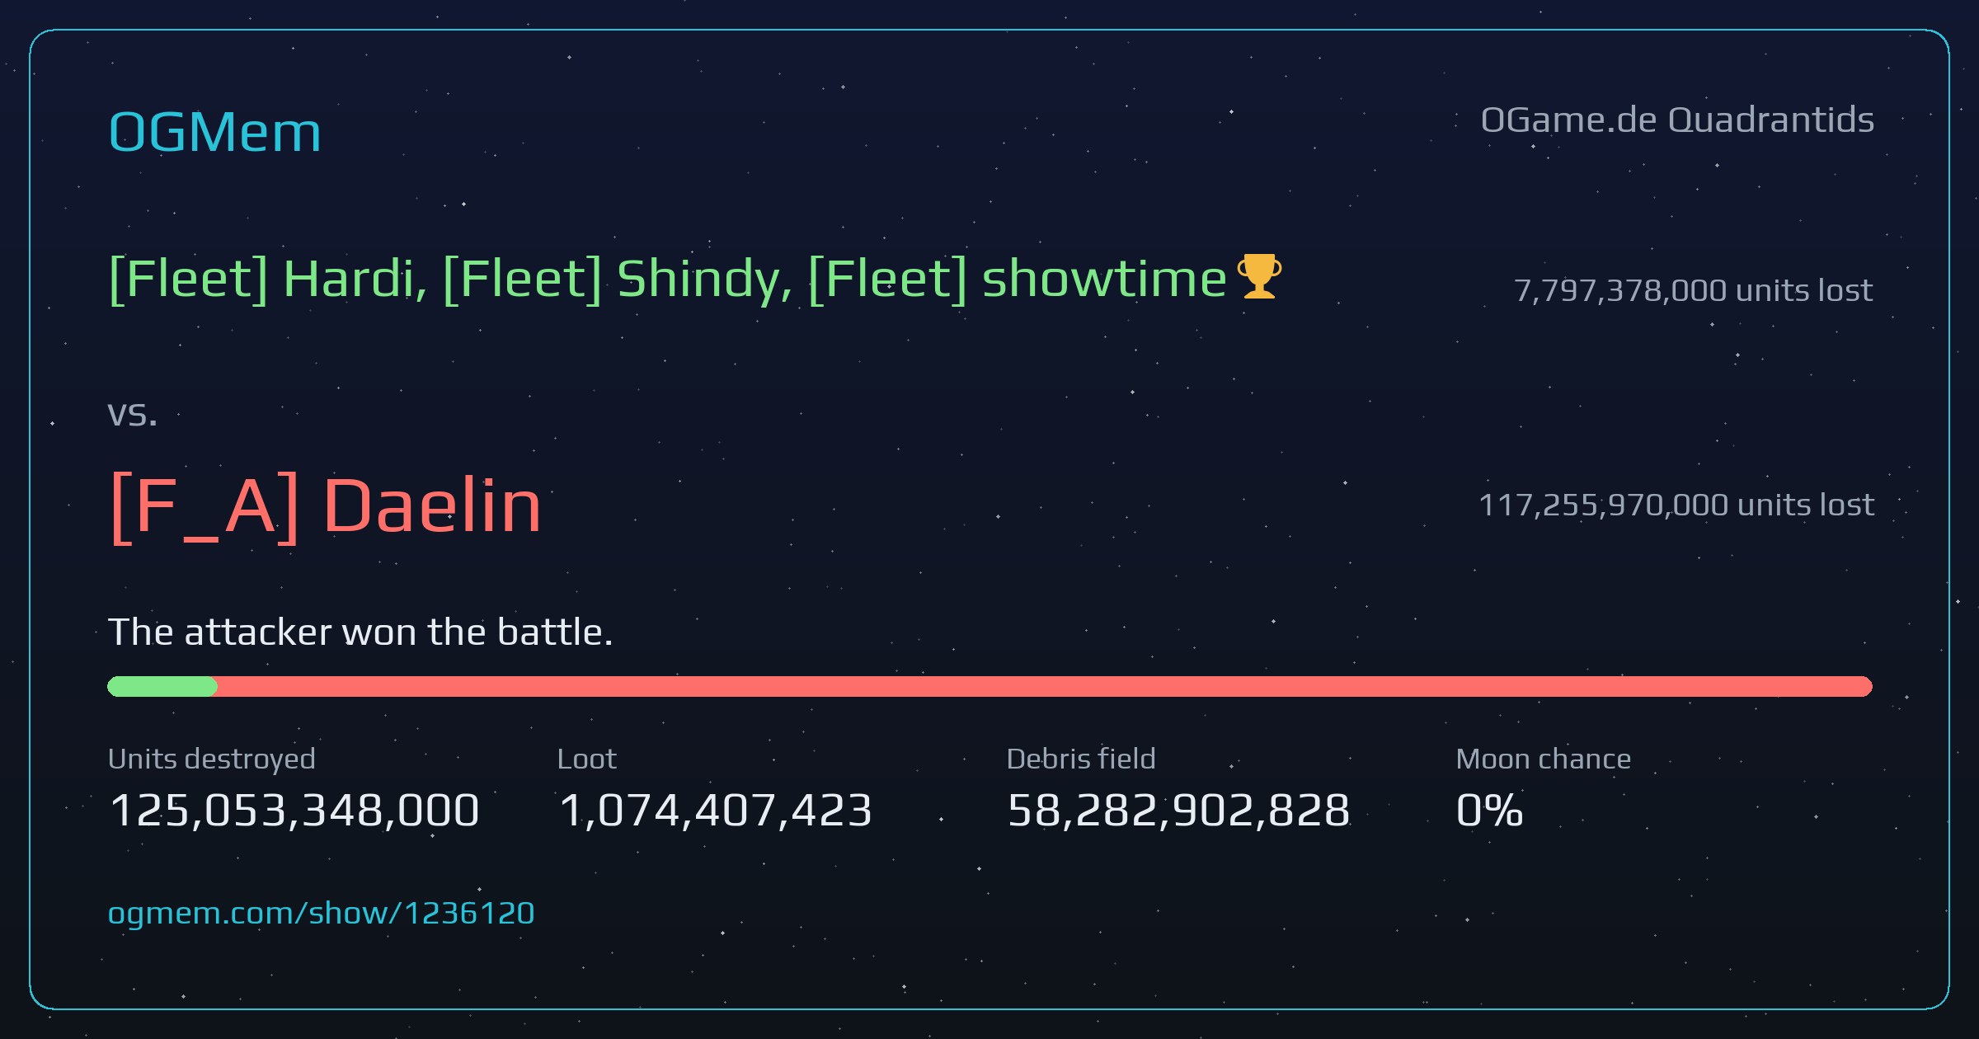Click attacker name [Fleet] showtime
The height and width of the screenshot is (1039, 1979).
point(1018,279)
